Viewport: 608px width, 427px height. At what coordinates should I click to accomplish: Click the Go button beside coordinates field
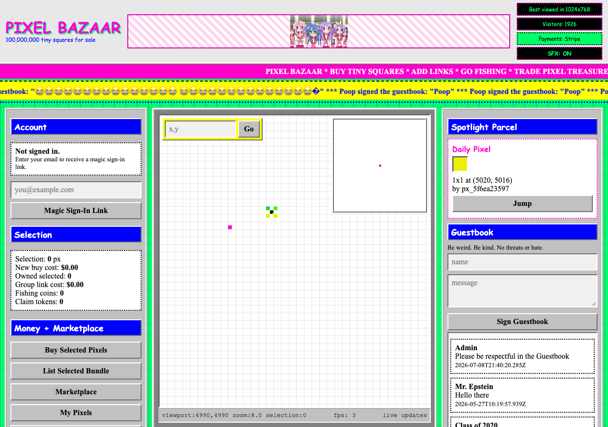click(x=249, y=129)
